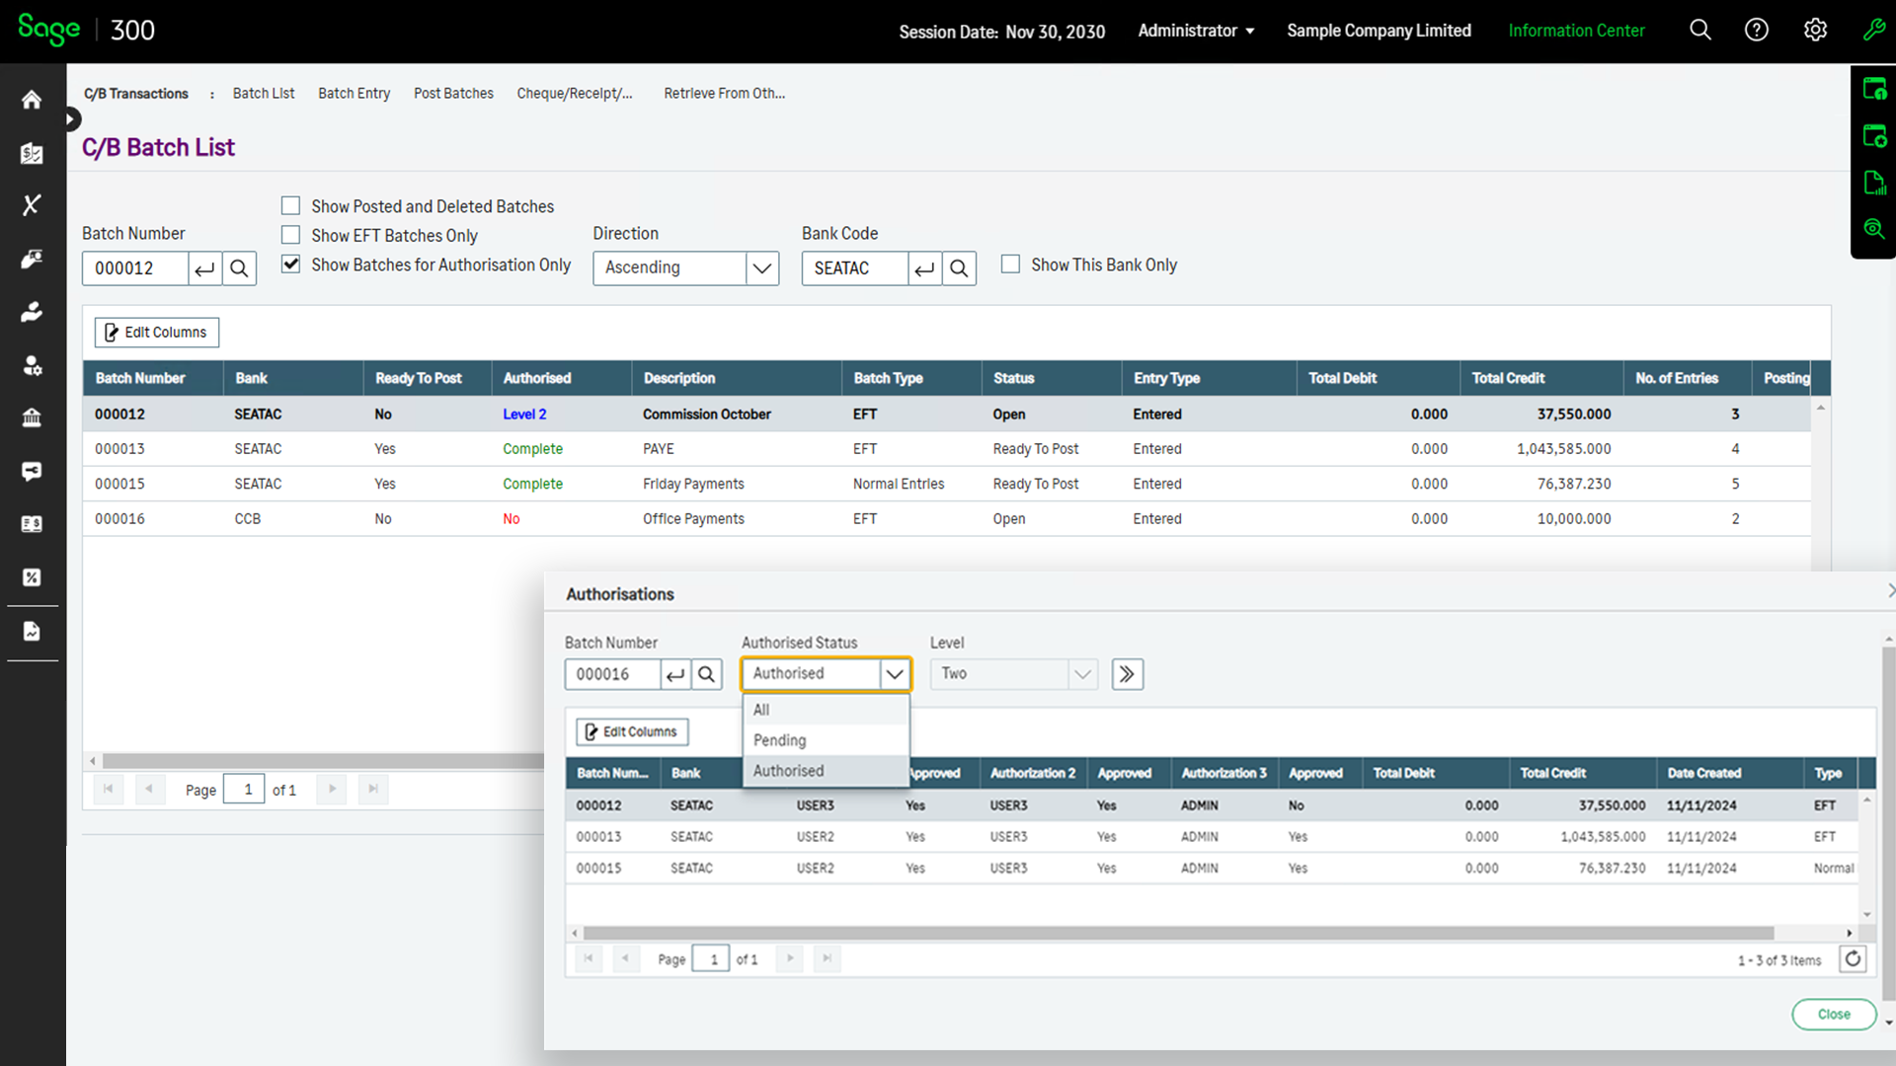The height and width of the screenshot is (1066, 1896).
Task: Open the Post Batches menu item
Action: (x=453, y=93)
